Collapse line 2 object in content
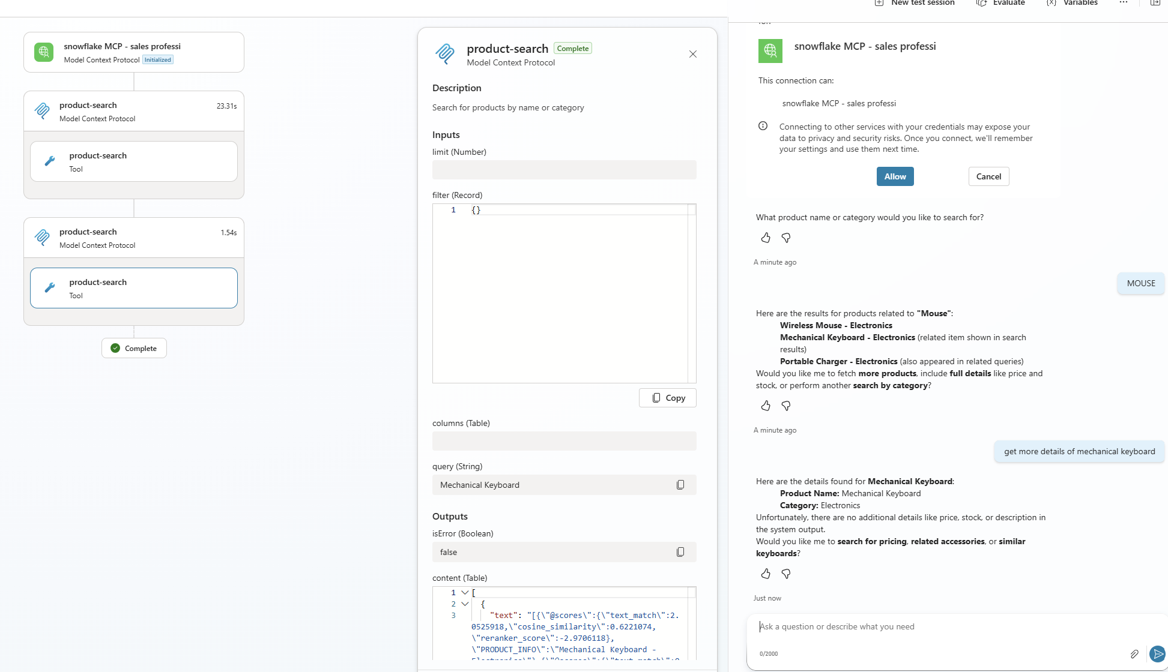 (465, 604)
